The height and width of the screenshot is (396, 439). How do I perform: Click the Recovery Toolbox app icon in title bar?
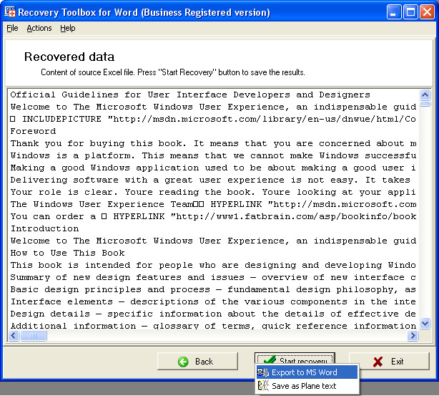10,12
